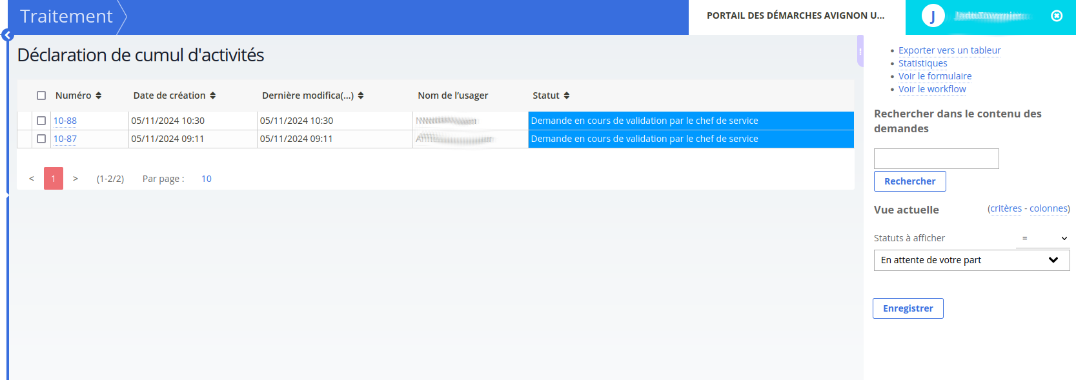
Task: Go to next page arrow in pagination
Action: coord(76,179)
